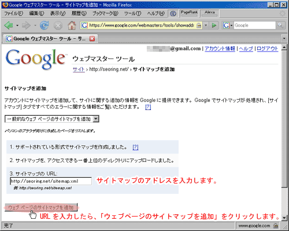Click the 完了 status text
The width and height of the screenshot is (289, 231).
8,225
